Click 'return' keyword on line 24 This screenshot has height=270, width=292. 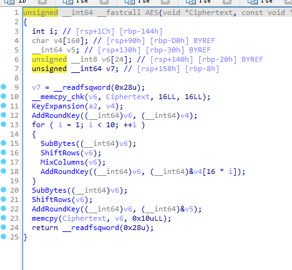(45, 228)
